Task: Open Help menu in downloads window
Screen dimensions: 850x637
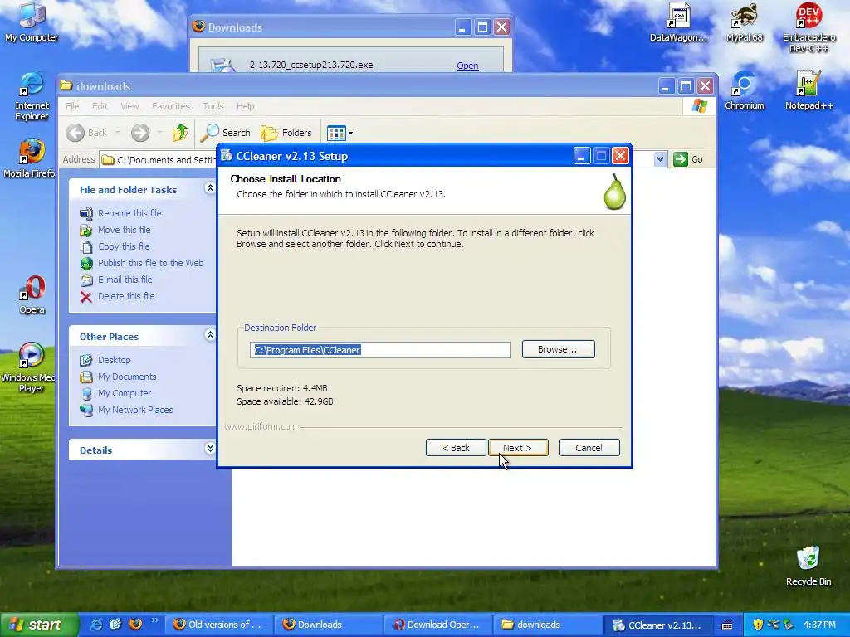Action: (x=245, y=106)
